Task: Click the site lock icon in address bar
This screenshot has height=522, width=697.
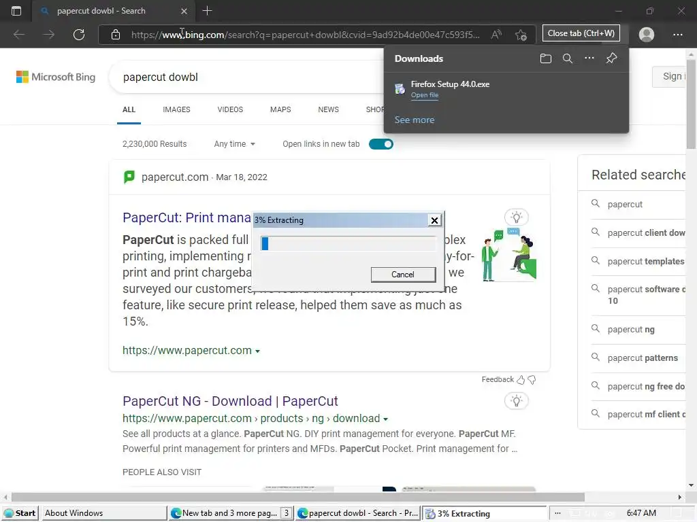Action: [x=116, y=35]
